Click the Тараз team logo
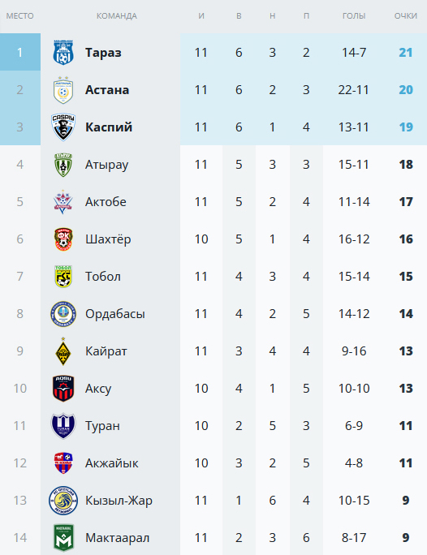427x555 pixels. 63,53
